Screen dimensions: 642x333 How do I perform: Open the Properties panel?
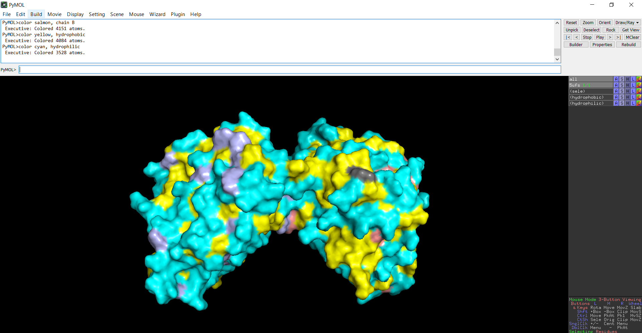click(602, 45)
